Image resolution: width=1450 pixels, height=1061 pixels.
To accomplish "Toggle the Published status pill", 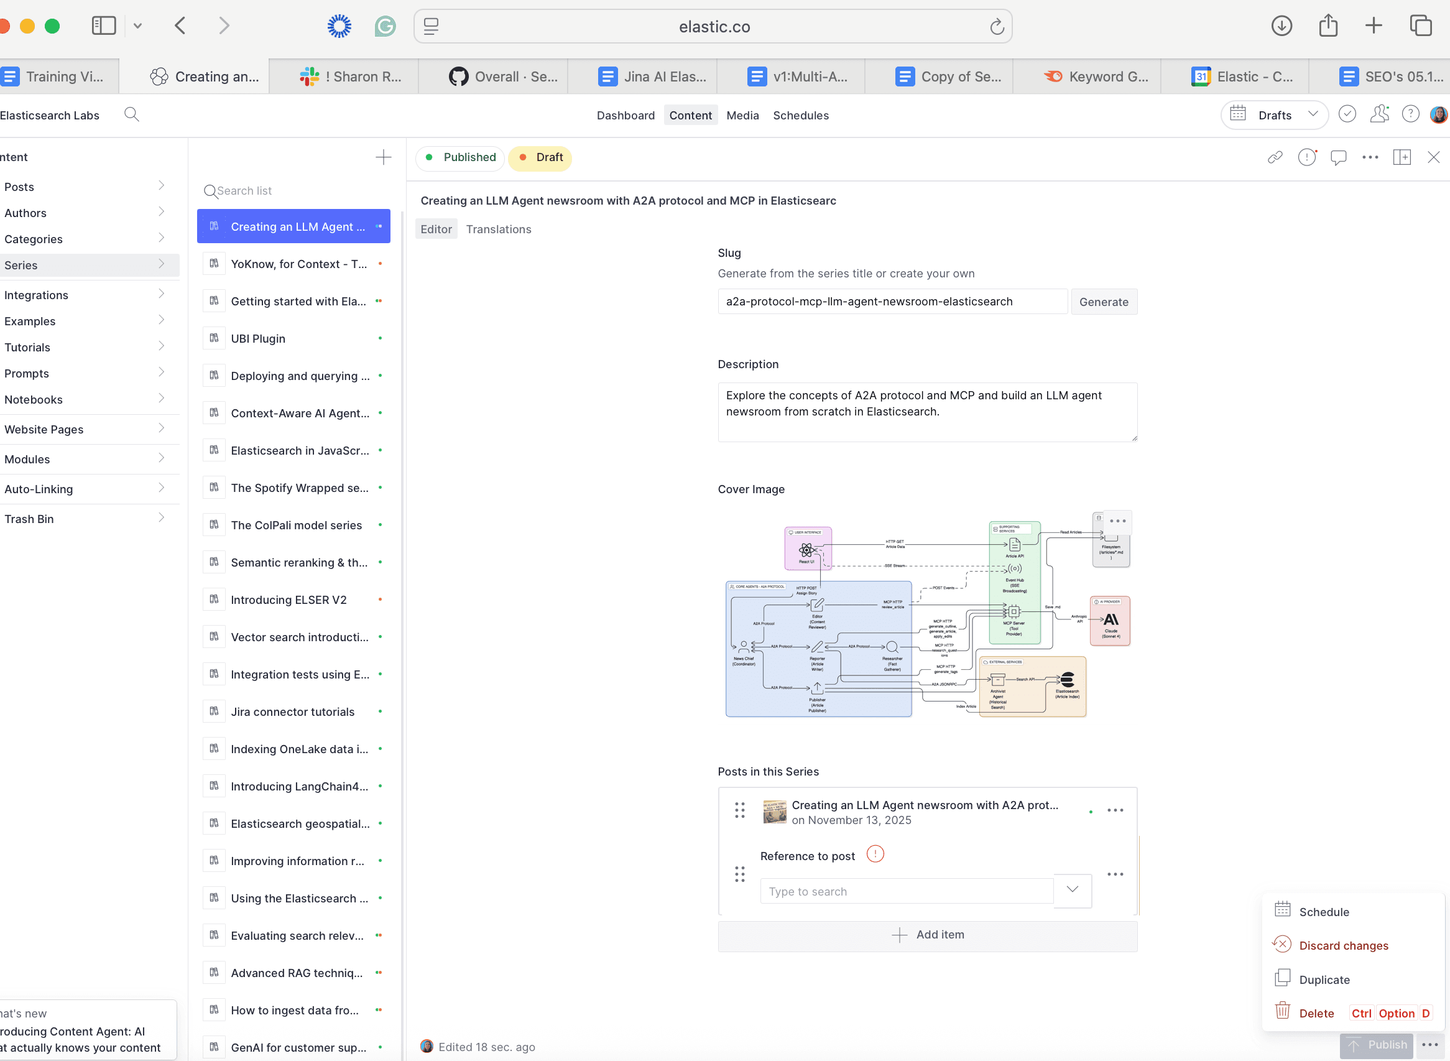I will click(x=459, y=157).
